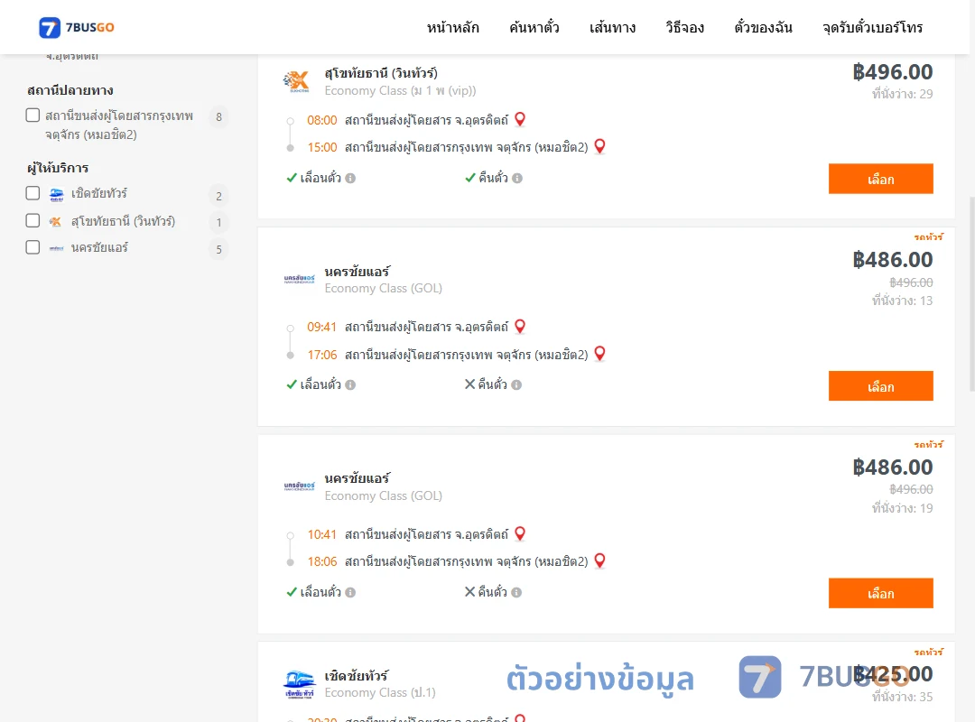Click นครชัยแอร์ logo in the filter list
Screen dimensions: 975x722
tap(57, 248)
